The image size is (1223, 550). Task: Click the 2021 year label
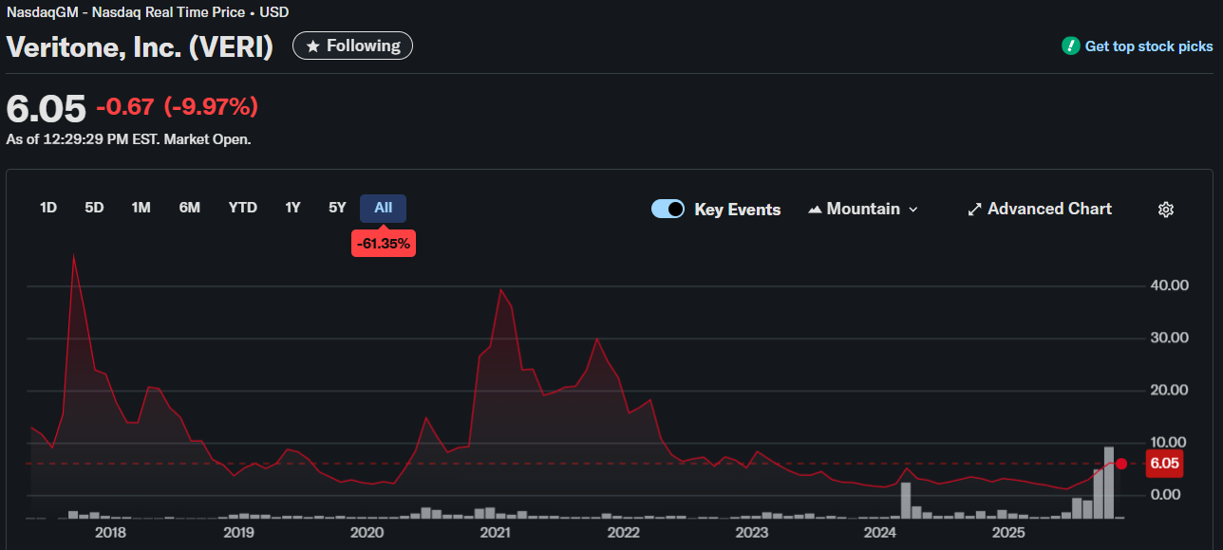coord(495,533)
